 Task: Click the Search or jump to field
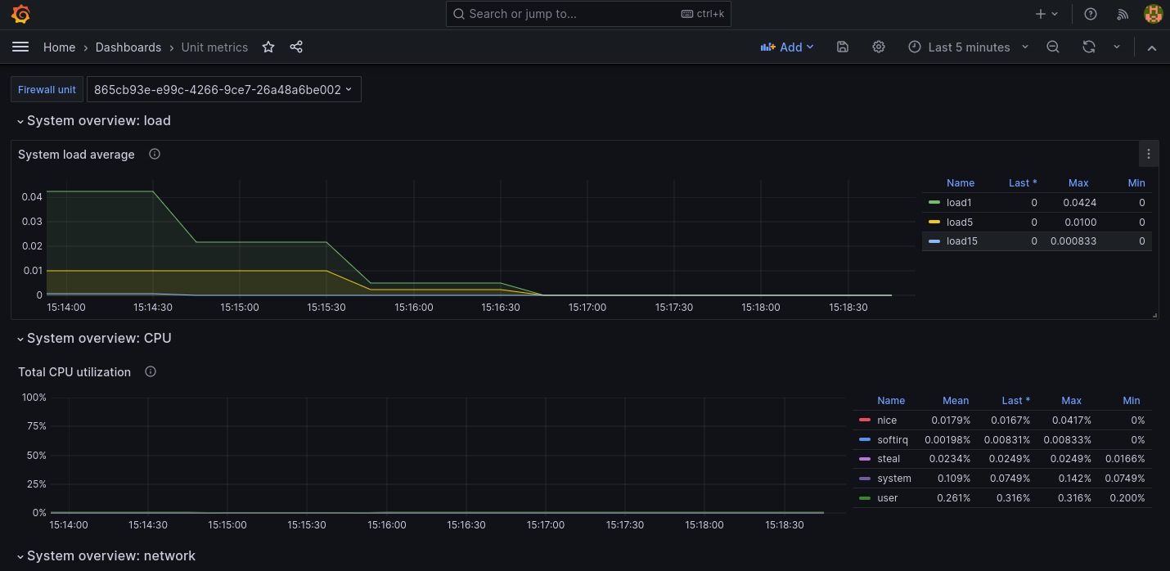[x=587, y=14]
